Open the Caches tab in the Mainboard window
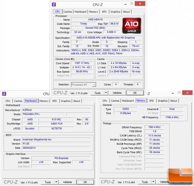The image size is (194, 186). point(18,101)
